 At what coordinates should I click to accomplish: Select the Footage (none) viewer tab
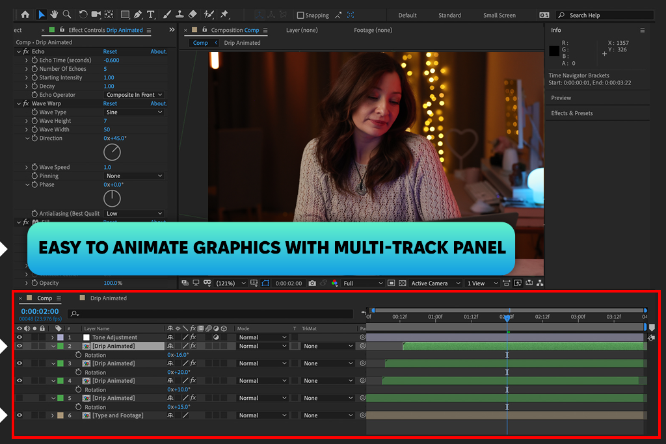[373, 30]
